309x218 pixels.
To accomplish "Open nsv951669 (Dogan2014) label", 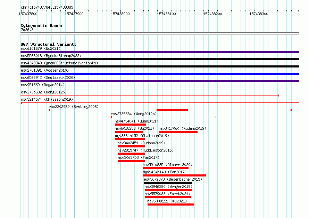I will pos(43,85).
